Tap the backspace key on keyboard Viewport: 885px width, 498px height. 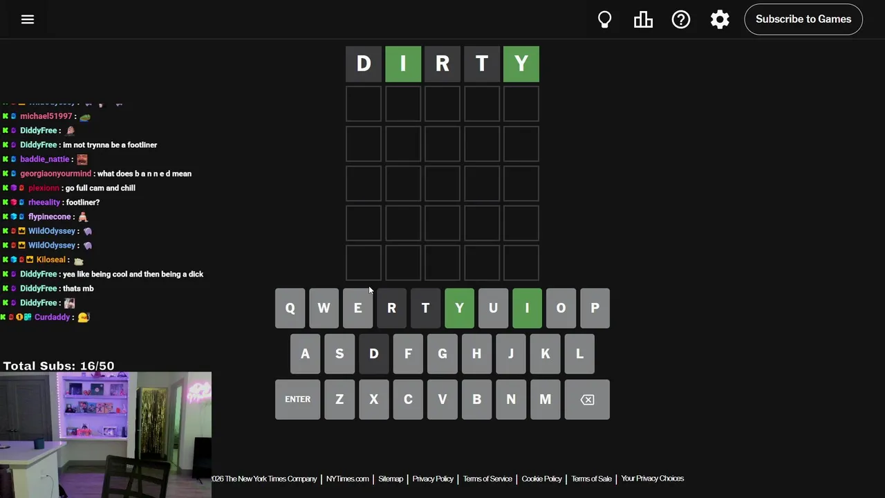(587, 400)
